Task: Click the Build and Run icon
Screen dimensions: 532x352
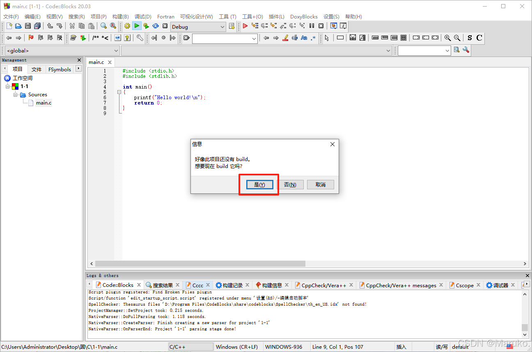Action: tap(146, 25)
